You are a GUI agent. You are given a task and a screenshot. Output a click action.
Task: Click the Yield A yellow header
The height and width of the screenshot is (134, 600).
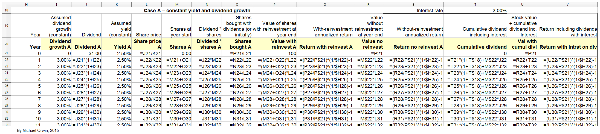[x=117, y=44]
